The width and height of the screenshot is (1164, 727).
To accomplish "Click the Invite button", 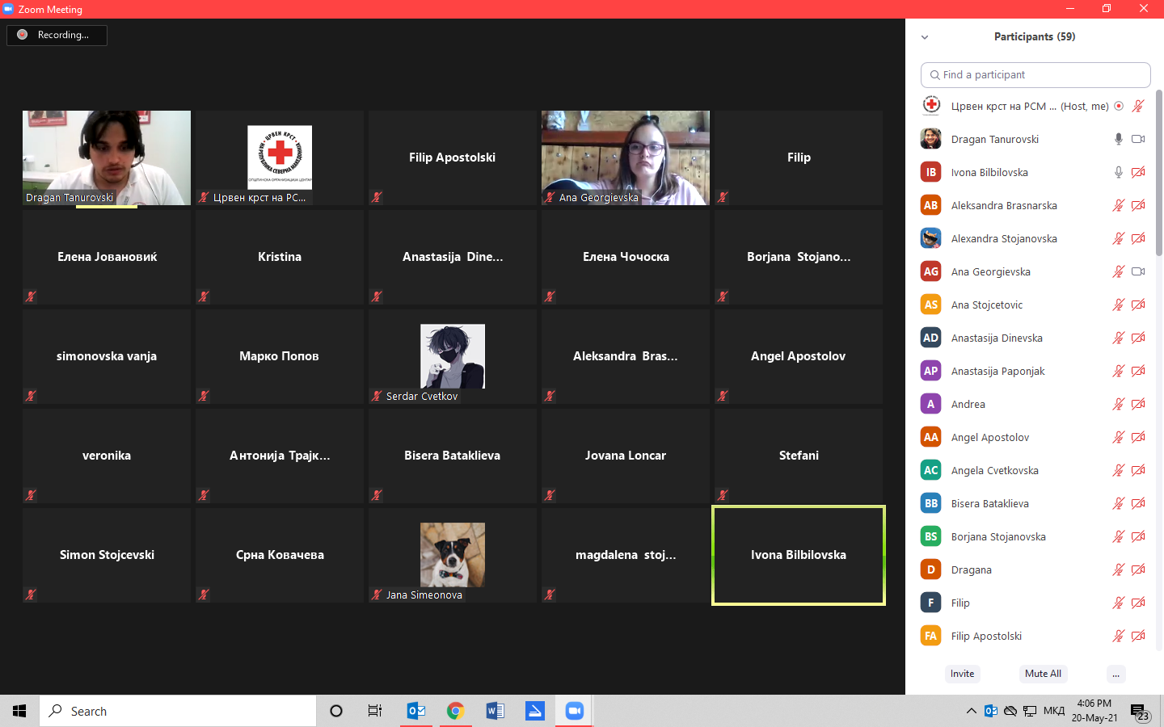I will click(962, 674).
